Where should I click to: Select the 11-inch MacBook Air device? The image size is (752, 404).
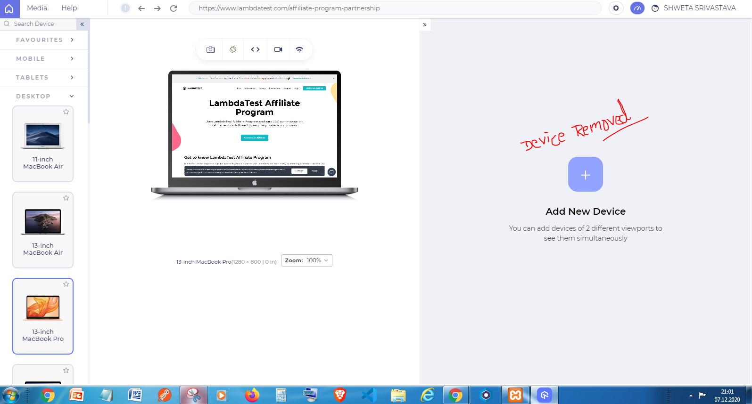point(43,144)
